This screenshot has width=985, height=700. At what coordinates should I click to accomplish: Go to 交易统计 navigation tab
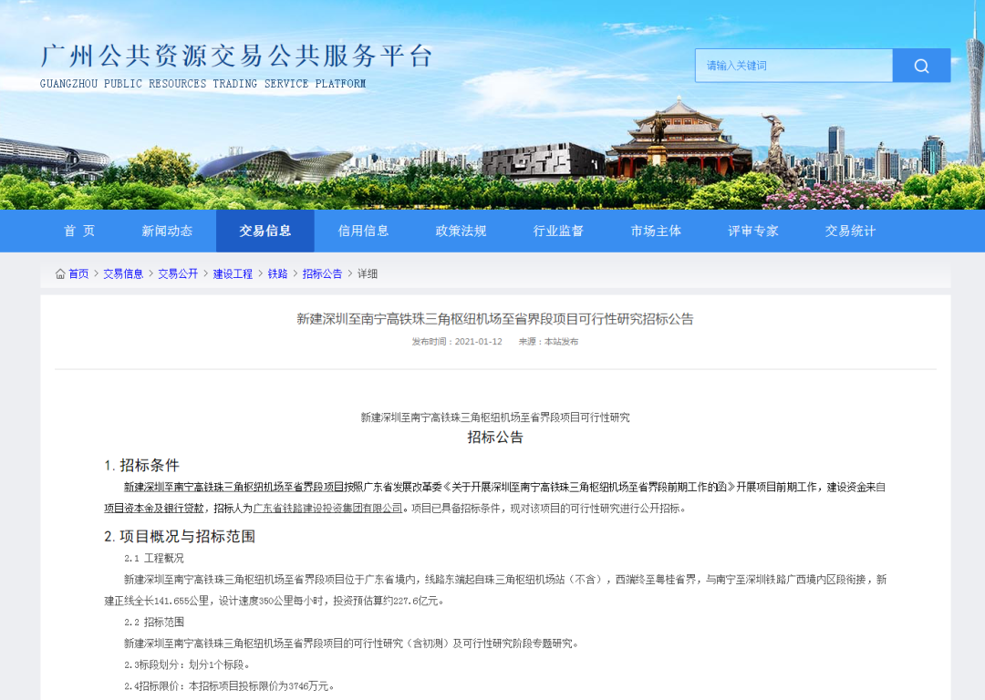[x=850, y=231]
